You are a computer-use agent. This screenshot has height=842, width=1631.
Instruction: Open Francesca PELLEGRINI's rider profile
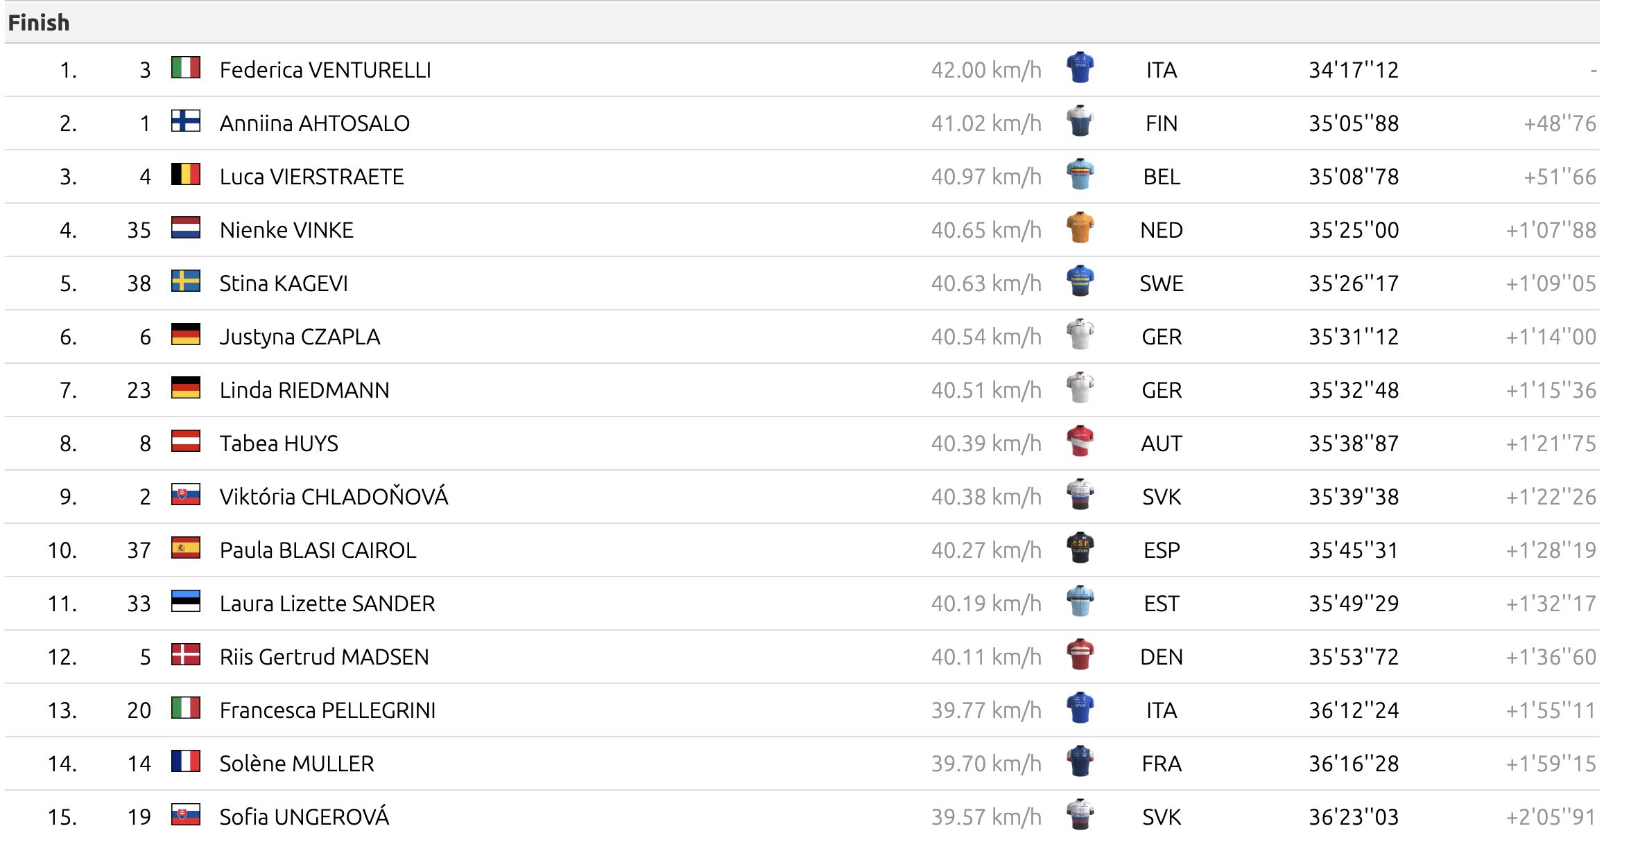pyautogui.click(x=327, y=710)
